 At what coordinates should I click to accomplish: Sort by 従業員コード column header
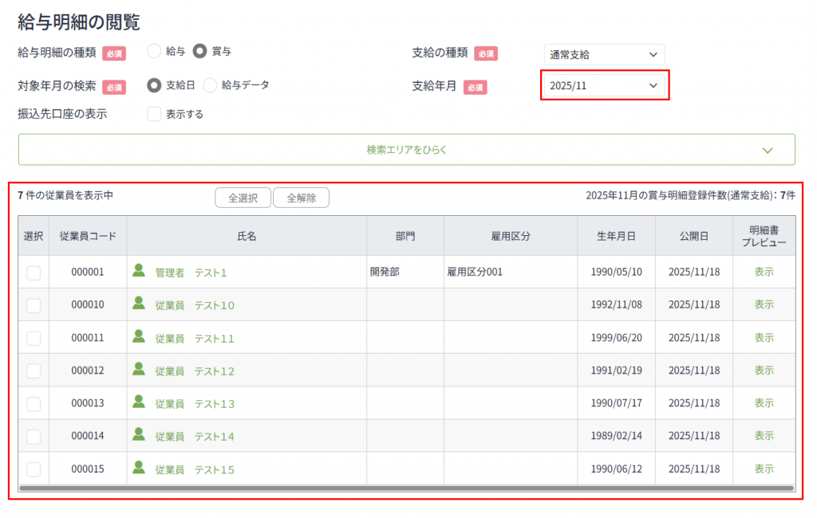(88, 236)
